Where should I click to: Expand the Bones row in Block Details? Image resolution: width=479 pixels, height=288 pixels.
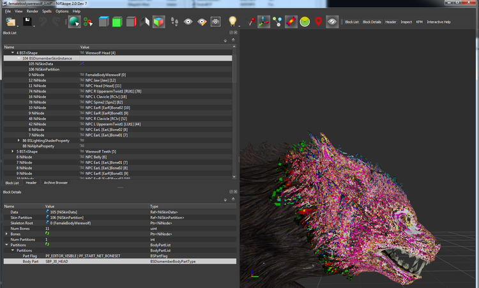pyautogui.click(x=6, y=234)
